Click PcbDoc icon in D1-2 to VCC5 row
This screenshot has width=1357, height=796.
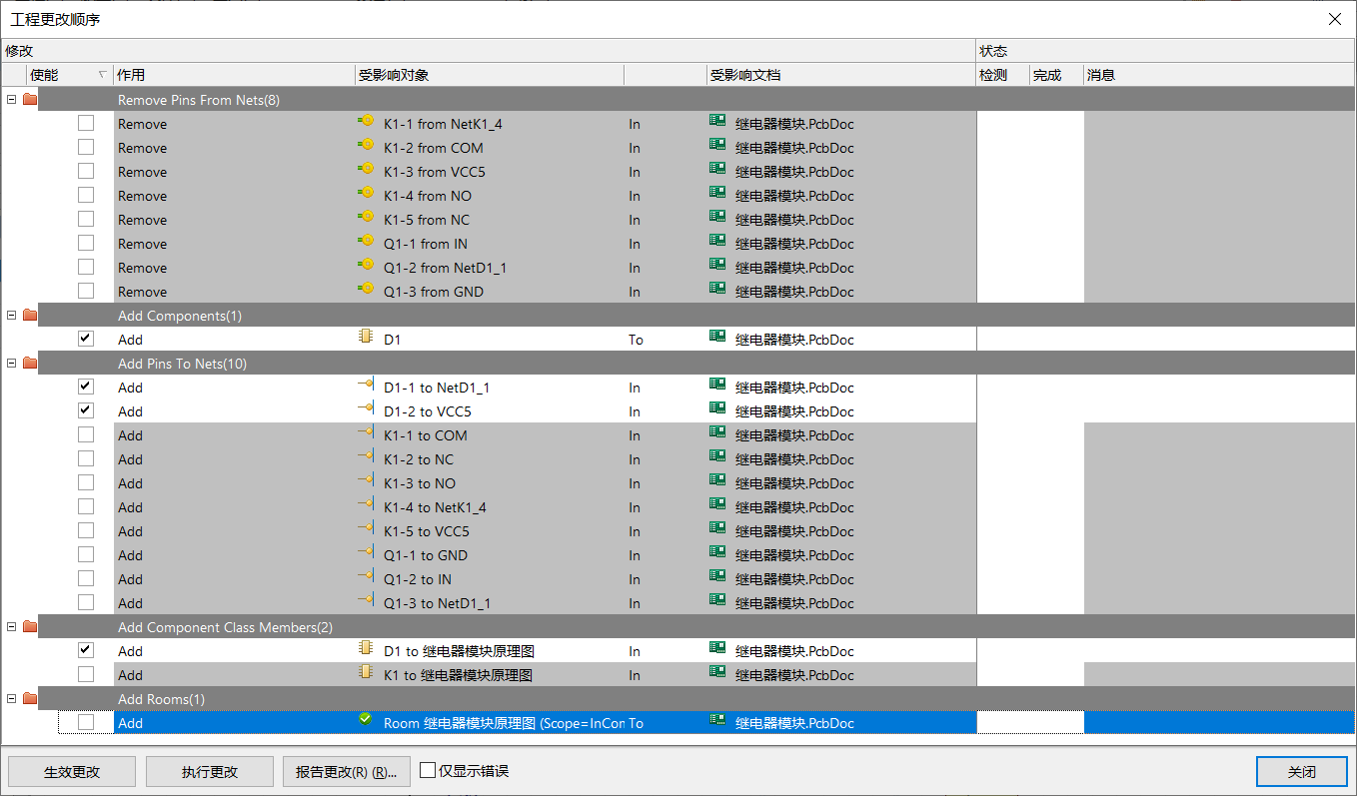[x=717, y=409]
